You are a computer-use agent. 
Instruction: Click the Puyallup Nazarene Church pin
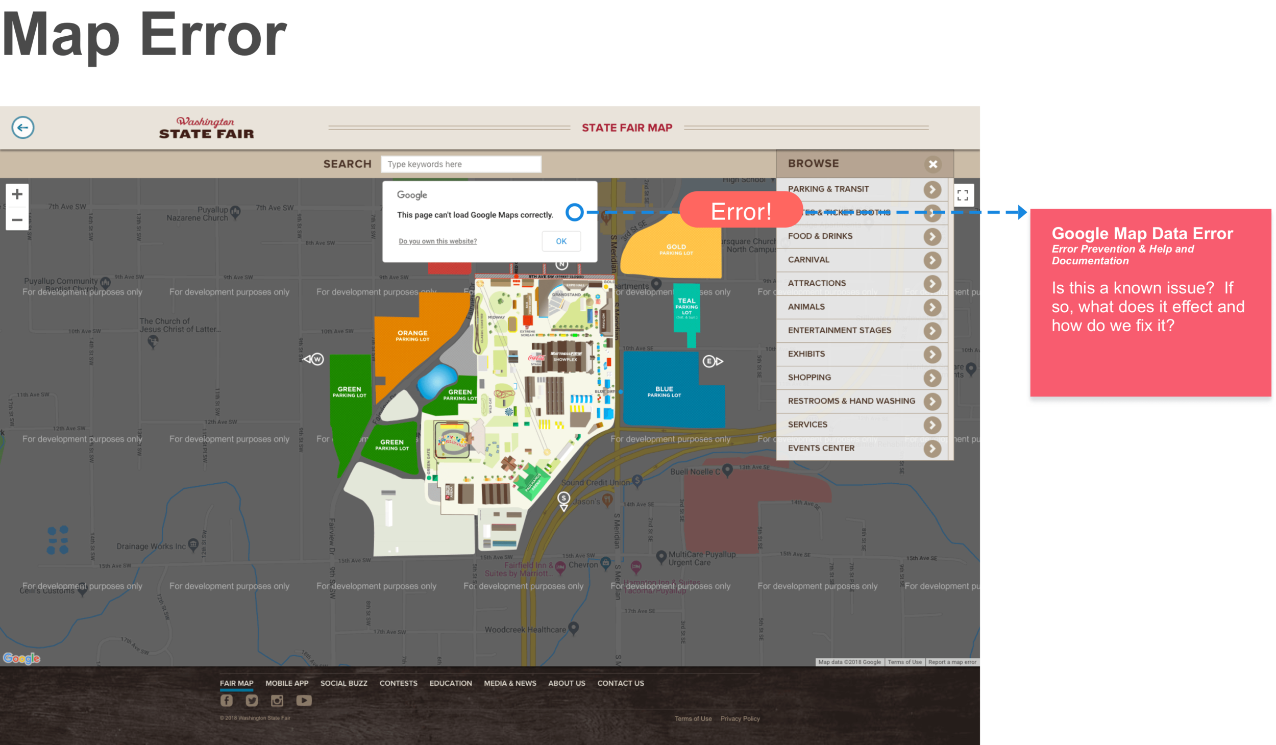(235, 212)
